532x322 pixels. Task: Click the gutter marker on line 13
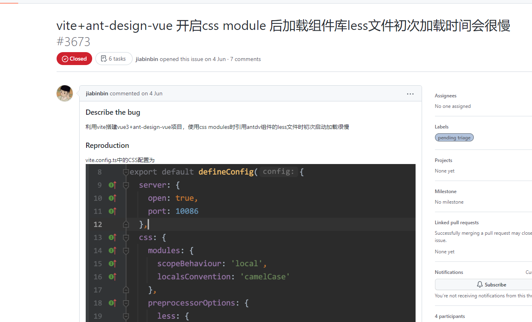pos(112,237)
